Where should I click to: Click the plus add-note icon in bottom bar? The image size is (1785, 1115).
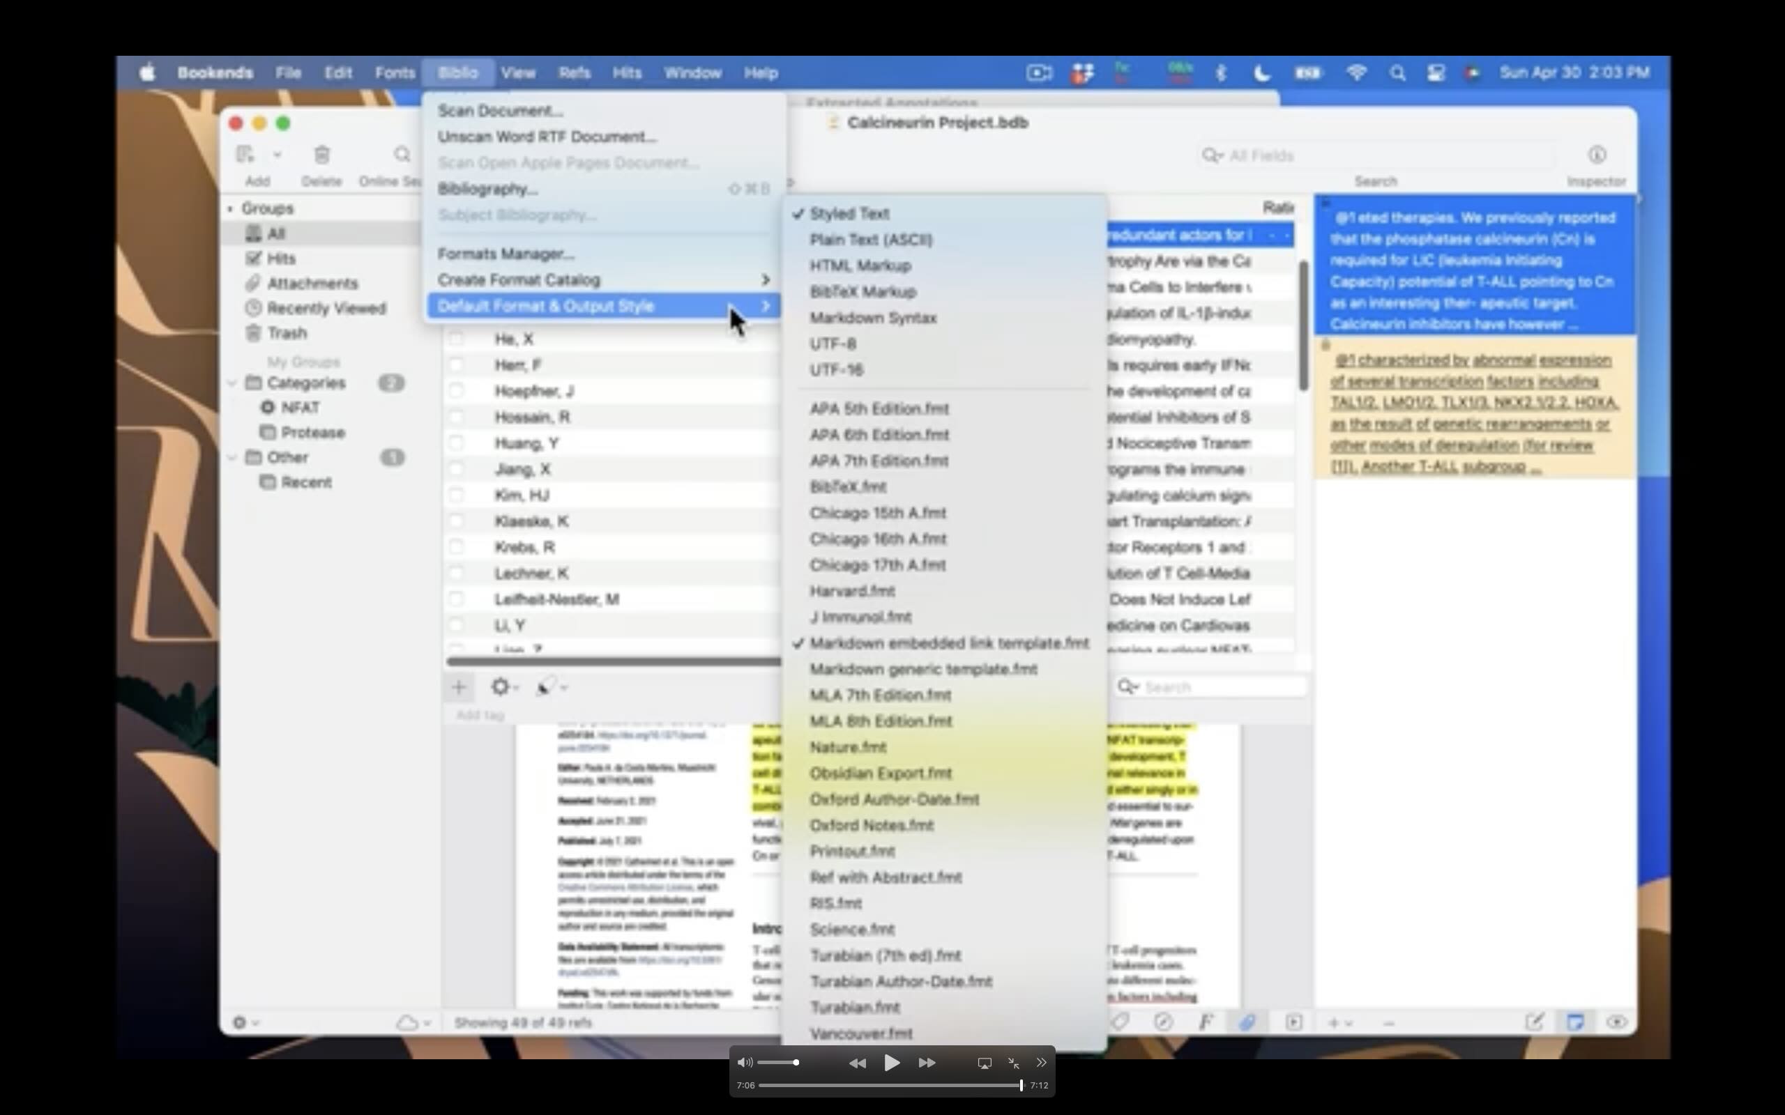click(x=1339, y=1023)
